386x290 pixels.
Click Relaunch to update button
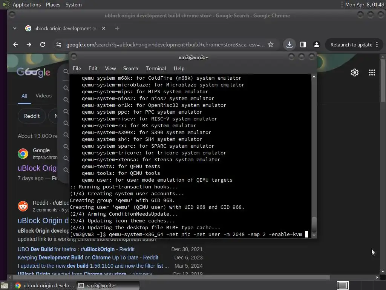click(351, 45)
